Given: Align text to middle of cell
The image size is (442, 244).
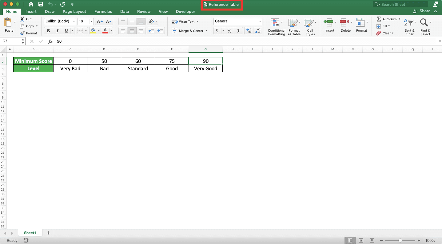Looking at the screenshot, I should (x=132, y=21).
